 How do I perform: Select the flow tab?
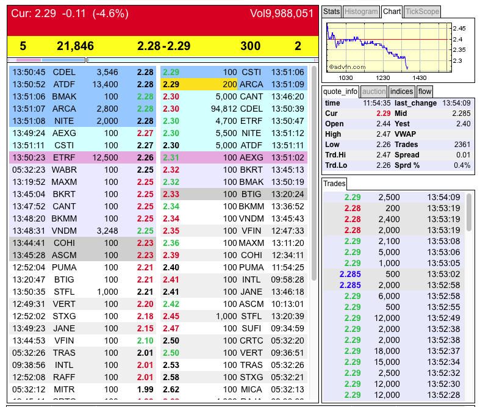pos(424,92)
